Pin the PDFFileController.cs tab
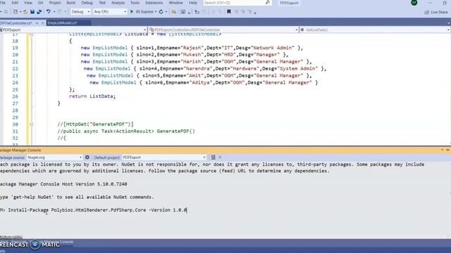 pyautogui.click(x=37, y=23)
